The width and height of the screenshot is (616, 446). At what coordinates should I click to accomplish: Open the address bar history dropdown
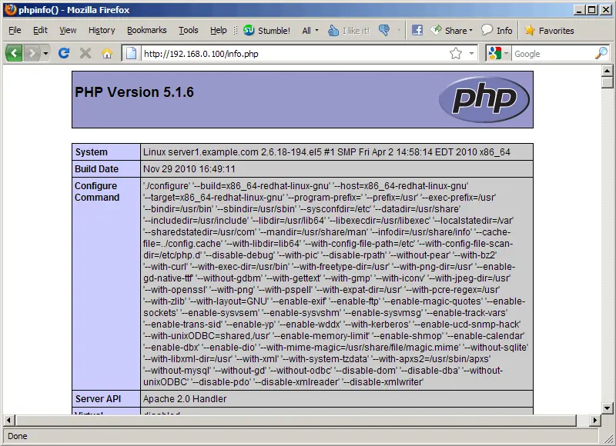(471, 53)
